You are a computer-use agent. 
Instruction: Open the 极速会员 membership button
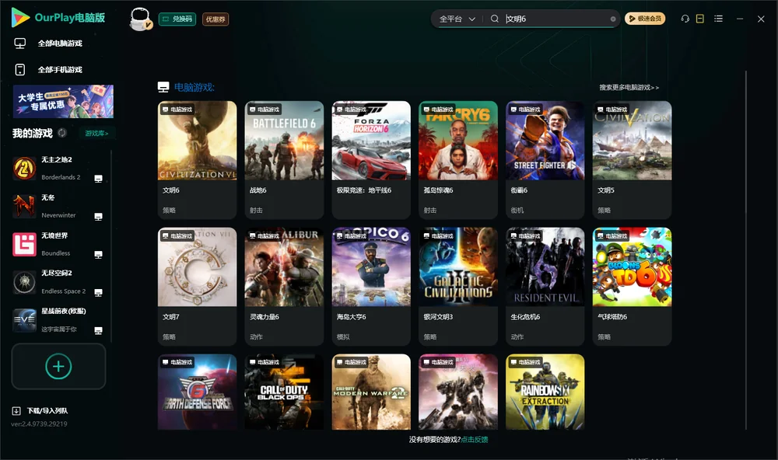[644, 19]
